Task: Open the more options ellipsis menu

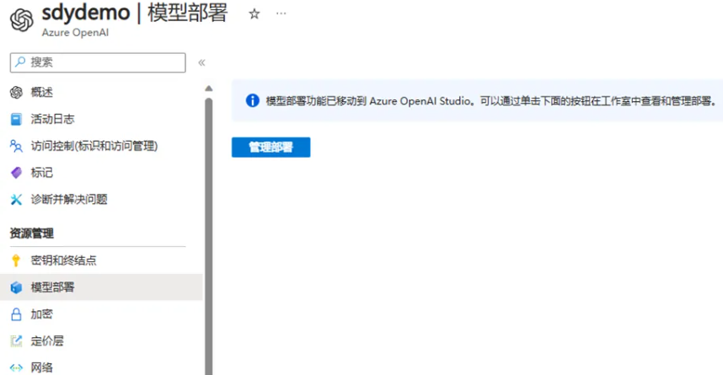Action: [x=281, y=13]
